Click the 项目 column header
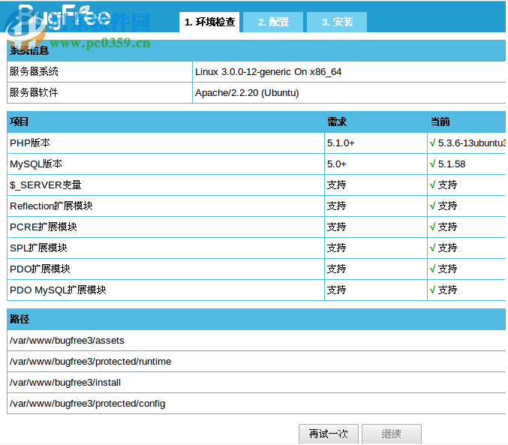Screen dimensions: 508x445 pyautogui.click(x=19, y=122)
